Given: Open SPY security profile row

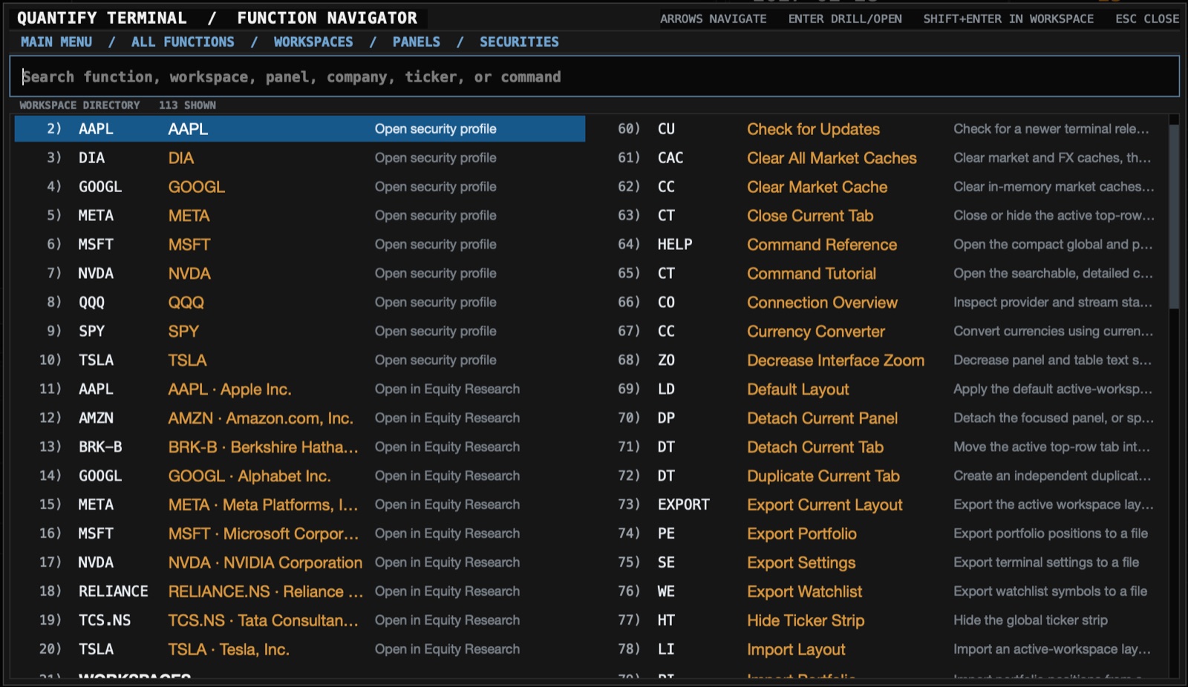Looking at the screenshot, I should click(300, 331).
